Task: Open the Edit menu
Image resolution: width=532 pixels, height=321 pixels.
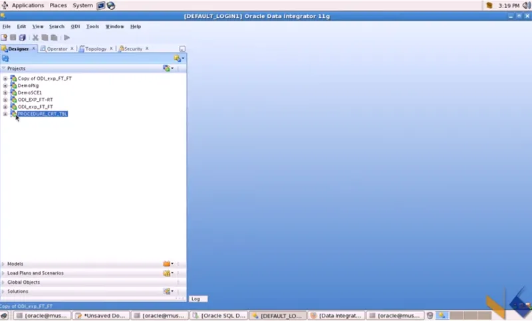Action: [x=21, y=27]
